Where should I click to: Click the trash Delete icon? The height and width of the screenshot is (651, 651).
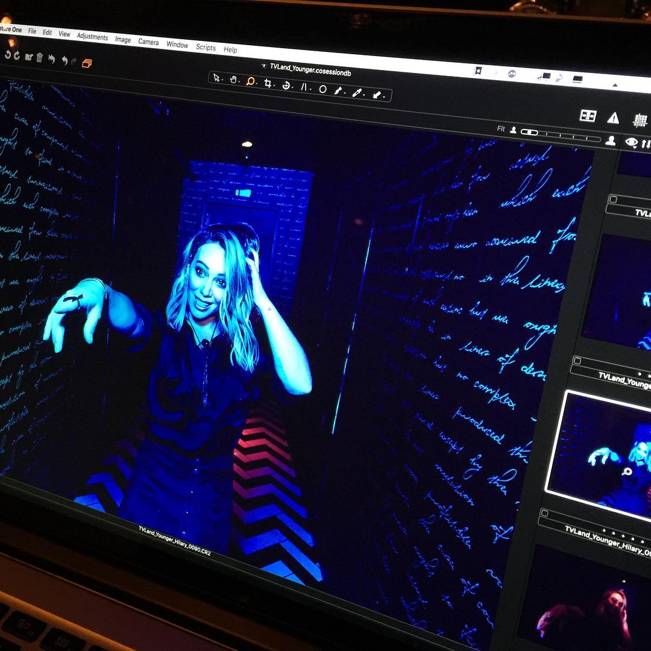[x=39, y=57]
